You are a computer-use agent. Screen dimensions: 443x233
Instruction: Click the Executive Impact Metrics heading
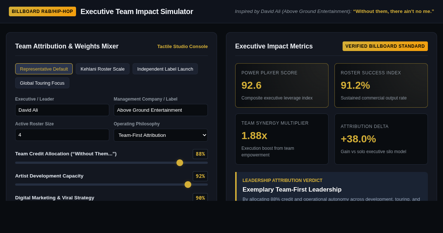274,46
